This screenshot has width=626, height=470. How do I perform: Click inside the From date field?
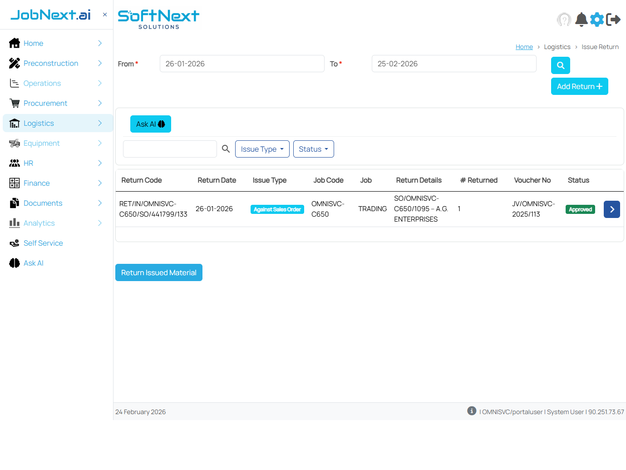point(242,64)
